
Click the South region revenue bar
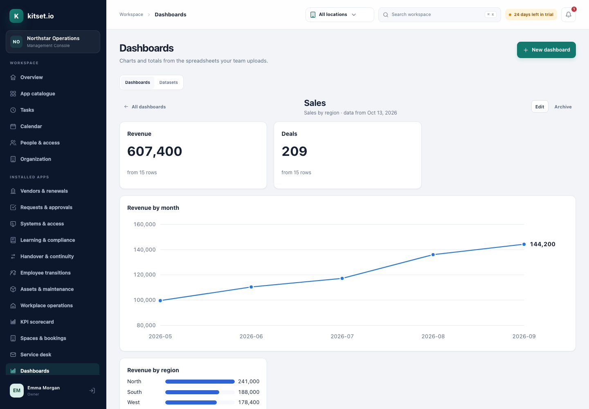[x=192, y=392]
